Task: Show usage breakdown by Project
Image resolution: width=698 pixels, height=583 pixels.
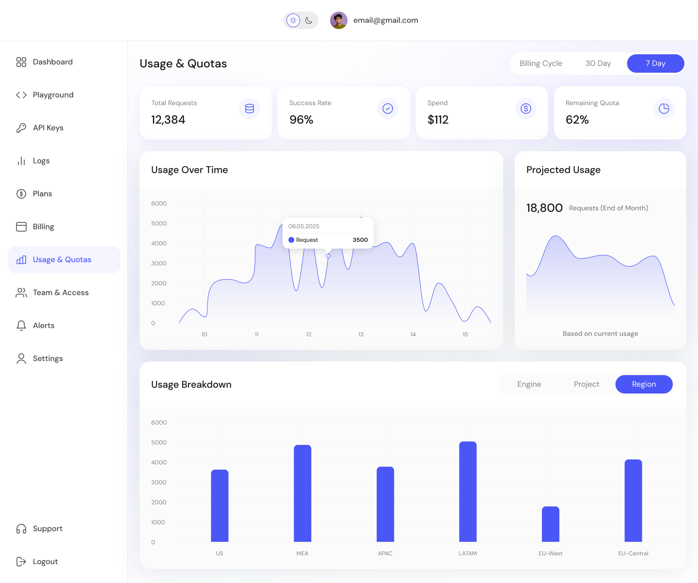Action: (586, 384)
